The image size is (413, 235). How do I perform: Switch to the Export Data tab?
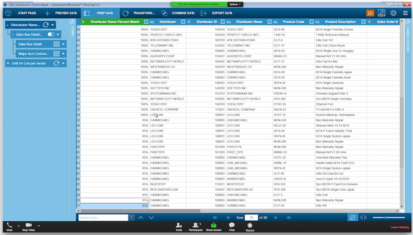coord(218,13)
